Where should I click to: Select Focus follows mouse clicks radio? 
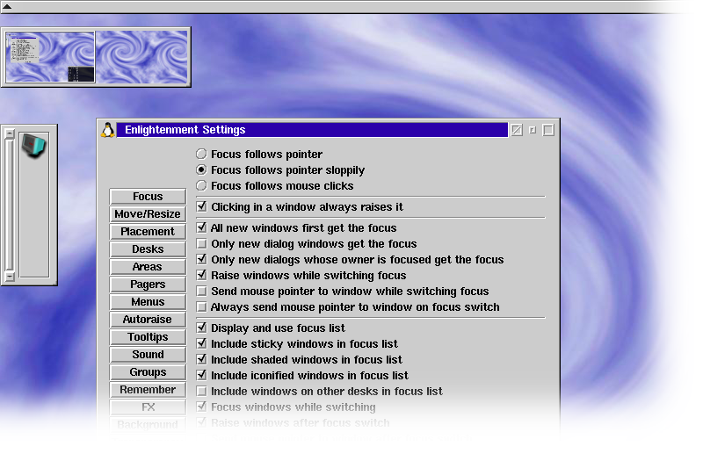[201, 185]
